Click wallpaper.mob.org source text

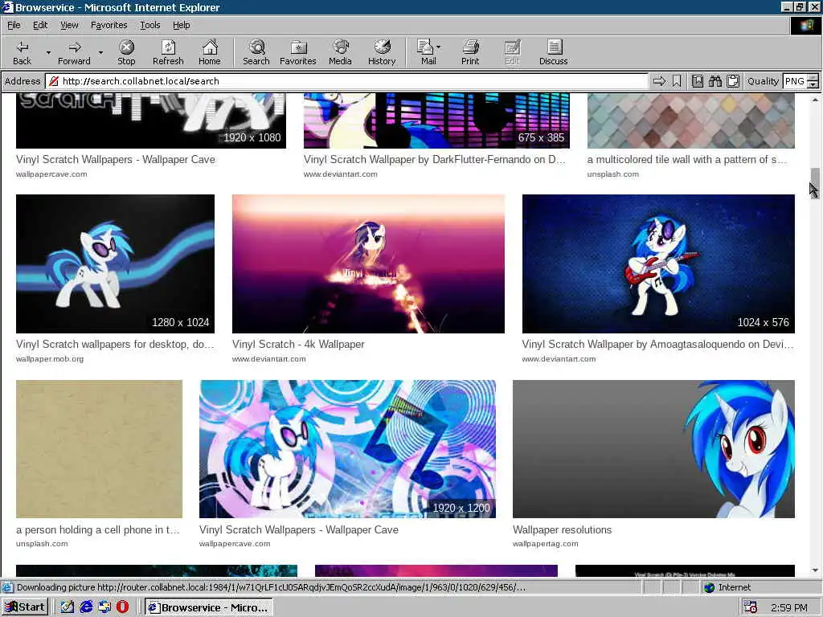click(x=50, y=359)
